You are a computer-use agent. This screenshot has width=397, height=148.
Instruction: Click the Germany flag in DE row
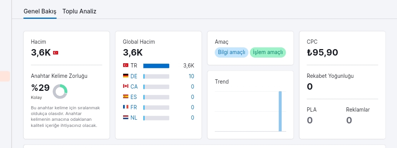(x=125, y=76)
